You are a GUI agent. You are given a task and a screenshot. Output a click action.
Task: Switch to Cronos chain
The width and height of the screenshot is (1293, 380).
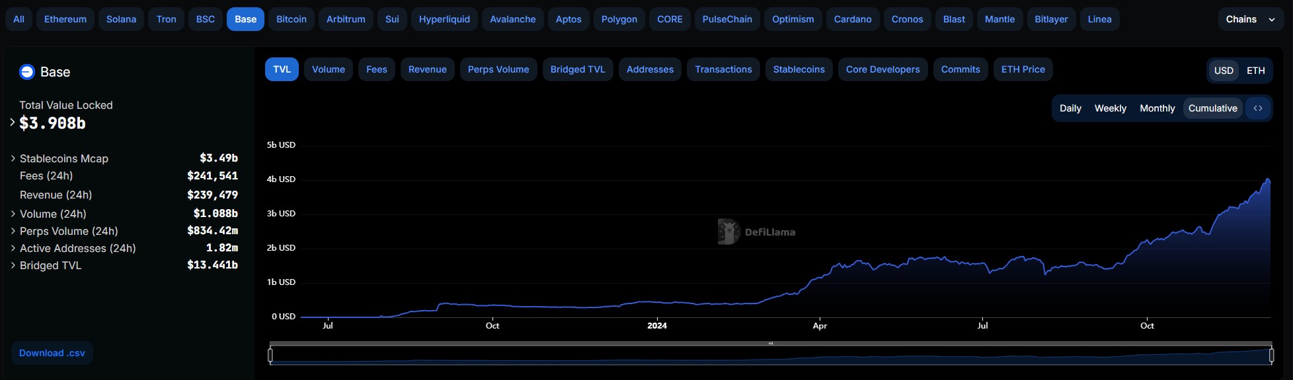pos(907,19)
